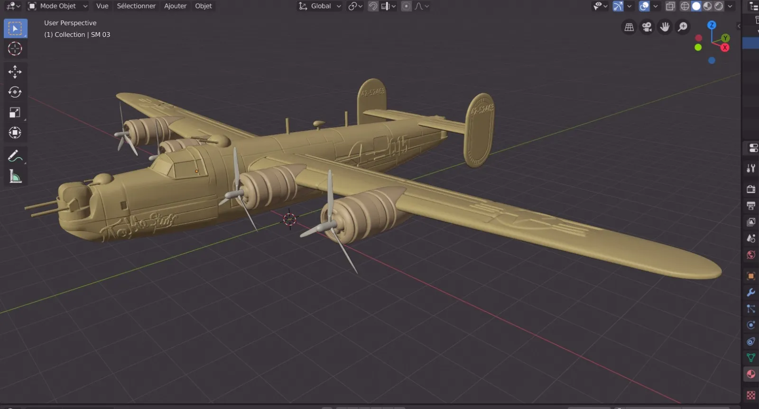Open the Mode Objet dropdown

click(x=58, y=6)
